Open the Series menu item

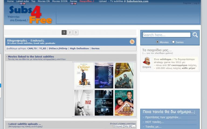point(73,1)
